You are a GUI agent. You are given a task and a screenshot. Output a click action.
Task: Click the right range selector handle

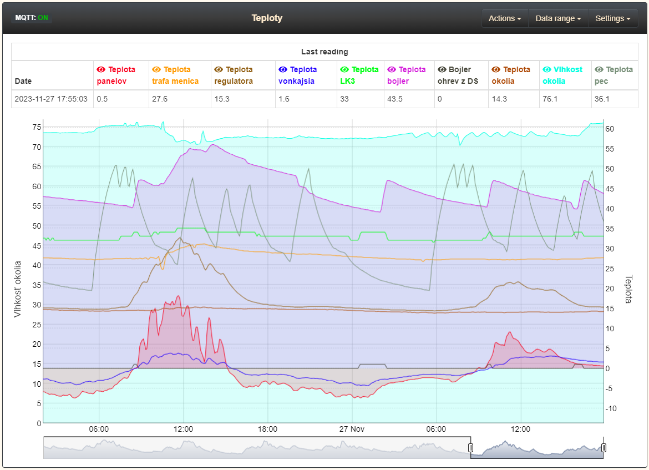point(604,448)
